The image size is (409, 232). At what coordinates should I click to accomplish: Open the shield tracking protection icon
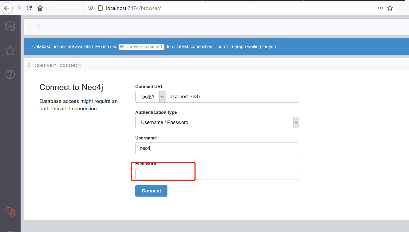pos(91,8)
